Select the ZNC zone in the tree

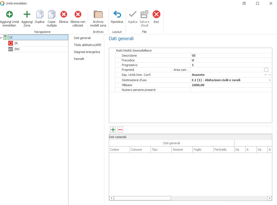pyautogui.click(x=17, y=49)
